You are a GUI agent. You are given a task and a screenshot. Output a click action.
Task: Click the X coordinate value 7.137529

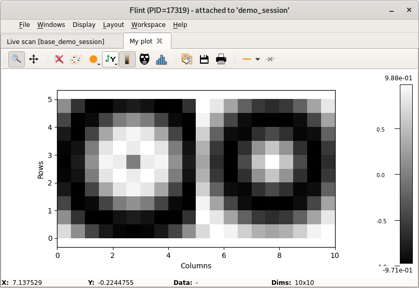click(x=27, y=283)
